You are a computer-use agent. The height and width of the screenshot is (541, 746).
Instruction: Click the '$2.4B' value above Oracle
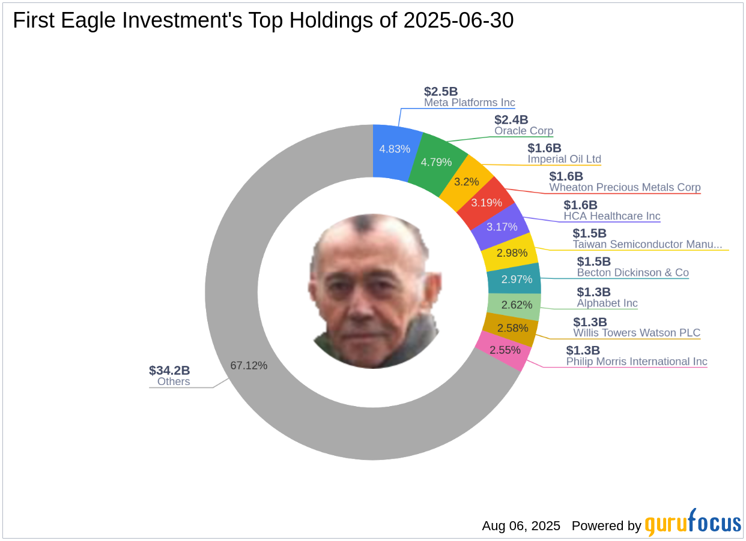[x=511, y=120]
